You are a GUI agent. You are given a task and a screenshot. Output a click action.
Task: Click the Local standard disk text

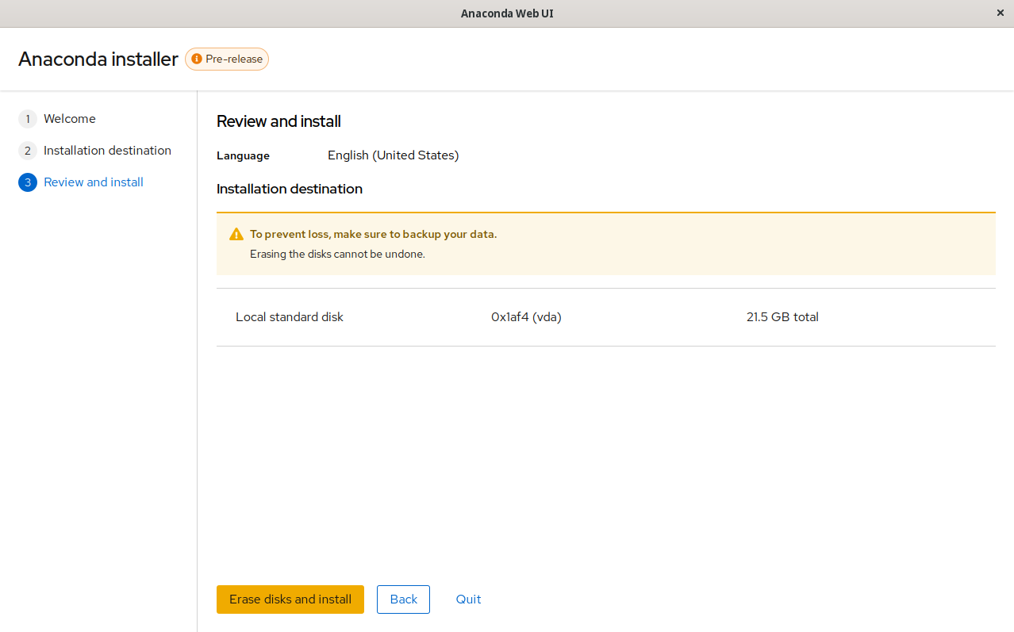click(x=290, y=317)
